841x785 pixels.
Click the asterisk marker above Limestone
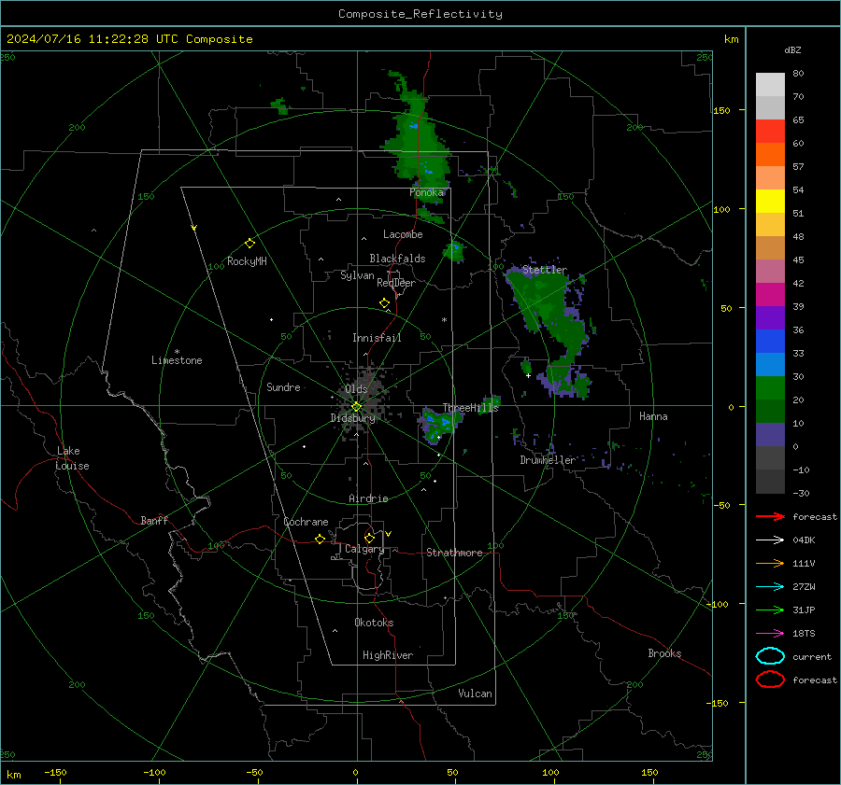177,352
